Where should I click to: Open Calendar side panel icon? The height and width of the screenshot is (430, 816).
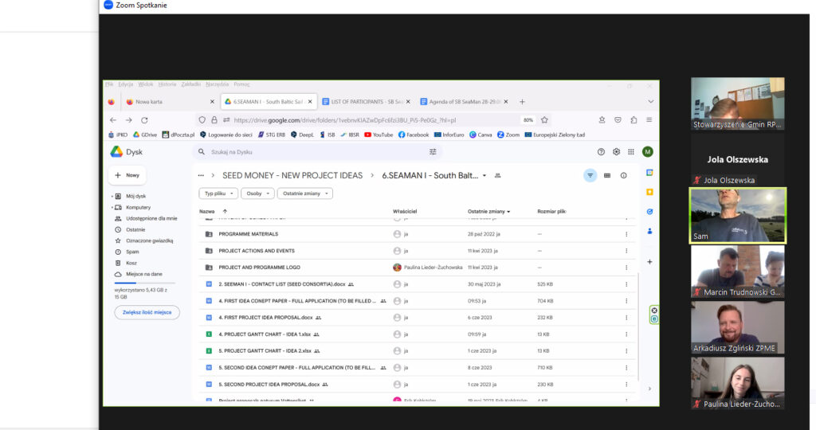coord(649,173)
